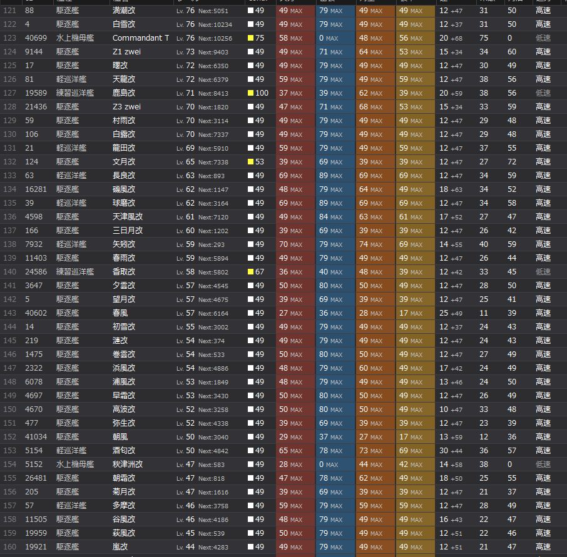567x557 pixels.
Task: Click ship ID 40602
Action: coord(36,313)
